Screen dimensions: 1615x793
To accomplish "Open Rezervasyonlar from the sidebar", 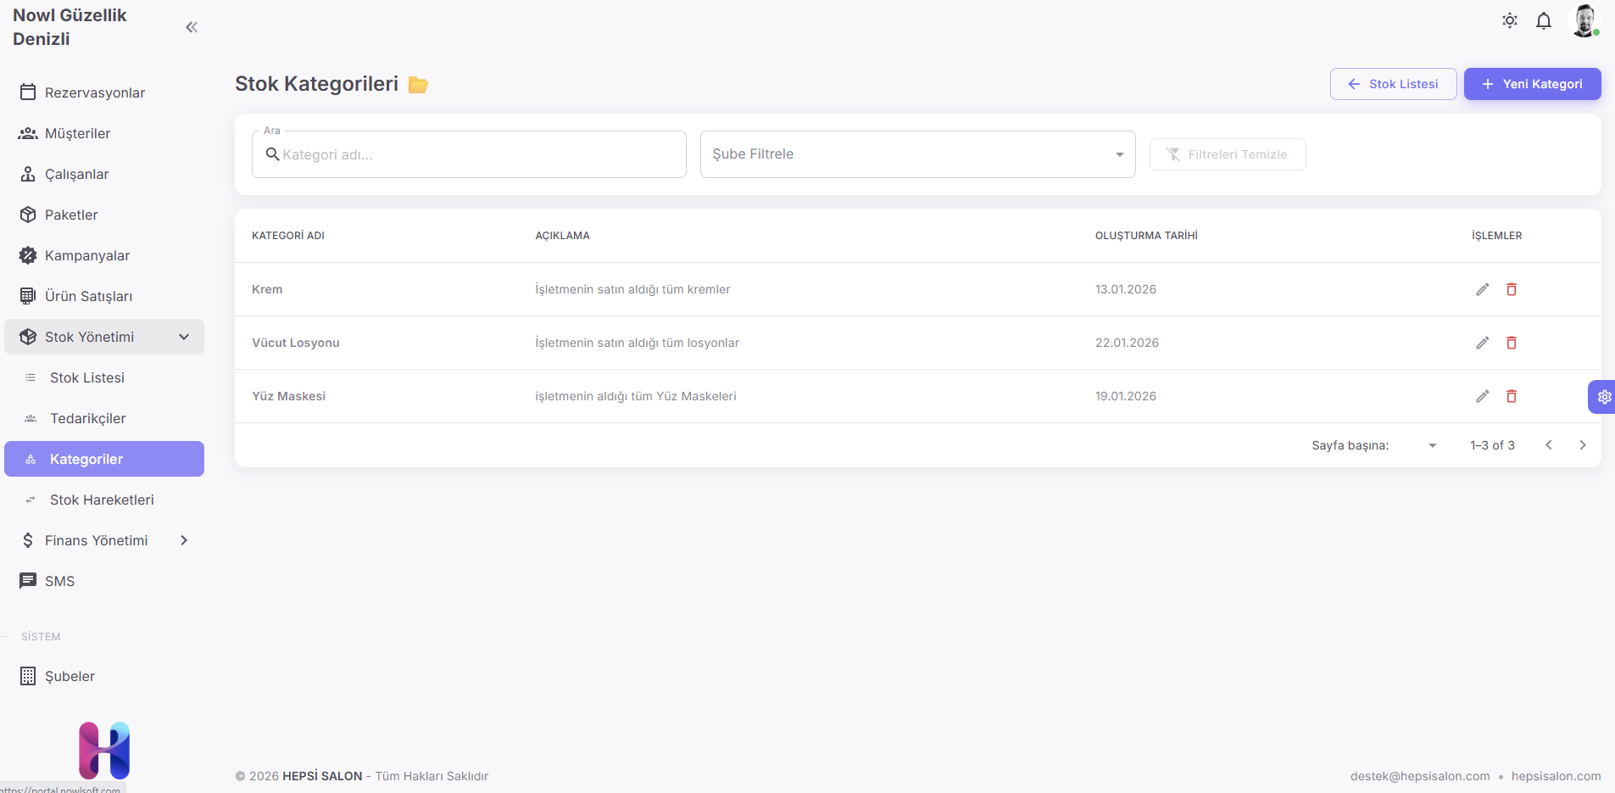I will point(94,92).
